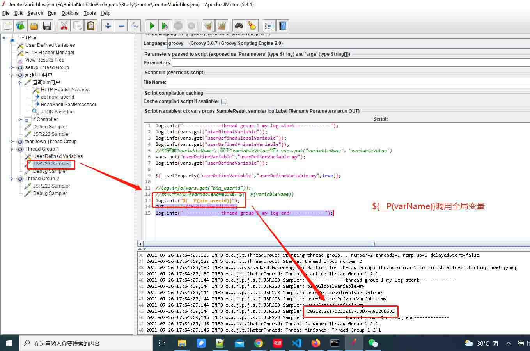Click the binoculars Search icon
The height and width of the screenshot is (351, 530).
pyautogui.click(x=239, y=26)
